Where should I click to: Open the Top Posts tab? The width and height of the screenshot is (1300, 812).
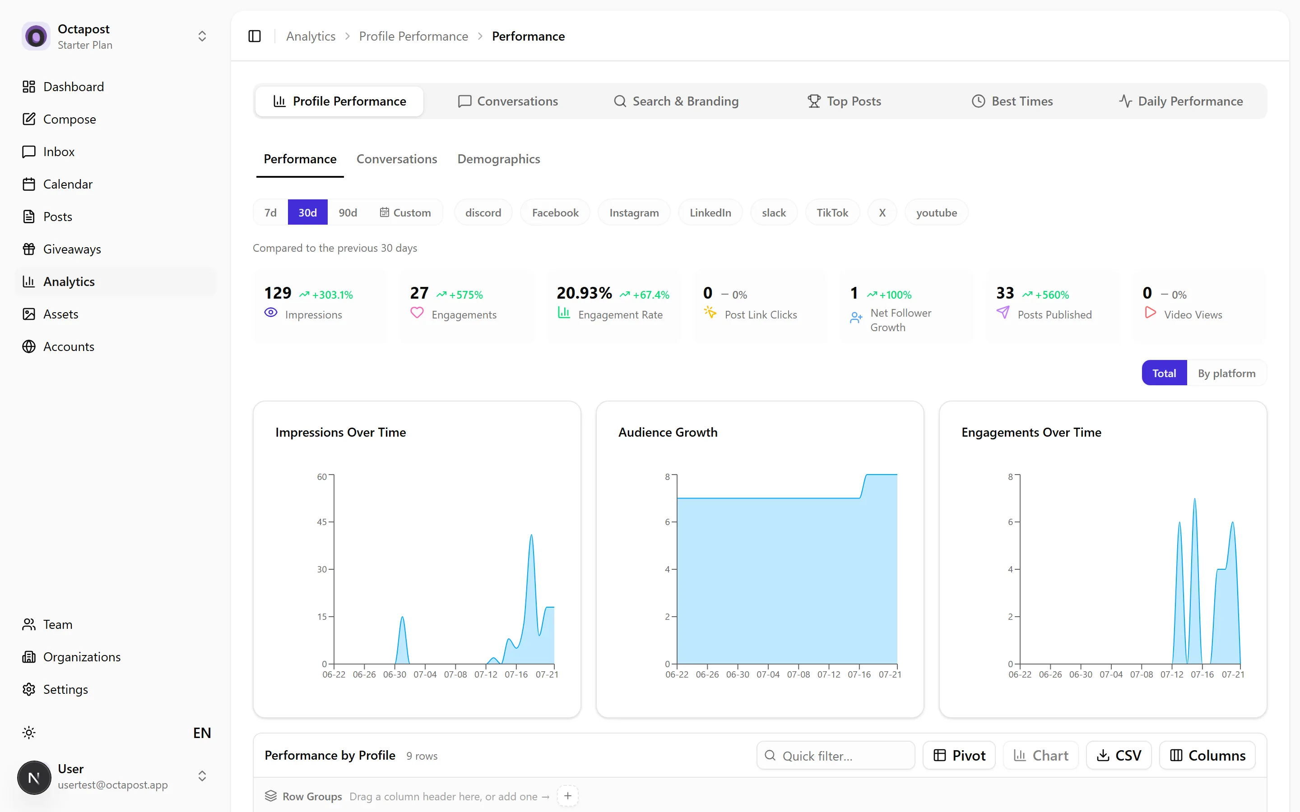[844, 101]
